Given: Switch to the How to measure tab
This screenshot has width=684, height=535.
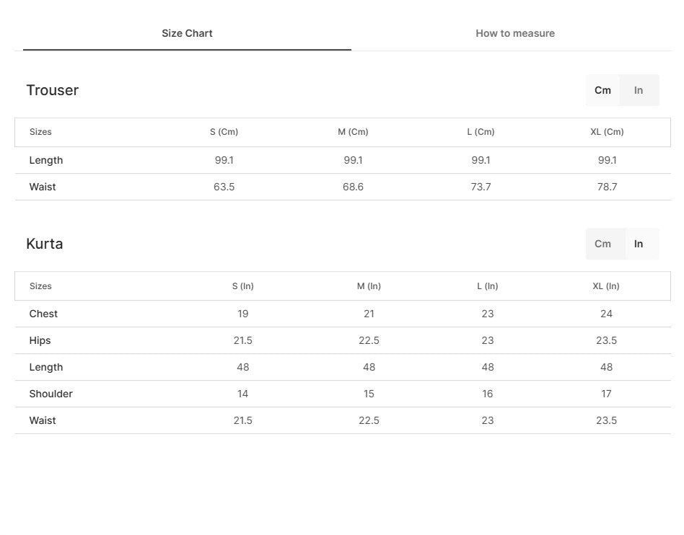Looking at the screenshot, I should pos(514,33).
